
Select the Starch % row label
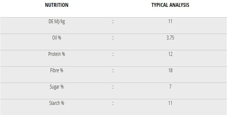(56, 103)
